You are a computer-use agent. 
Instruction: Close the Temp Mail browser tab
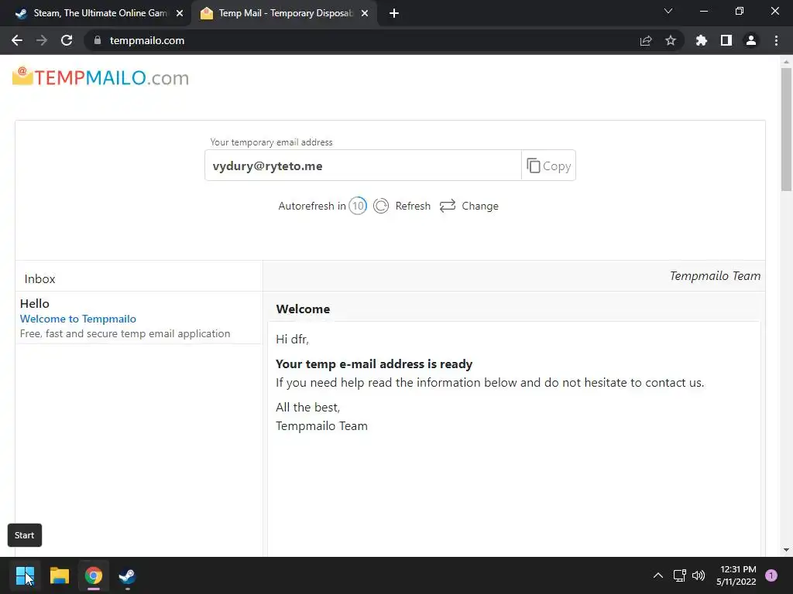(365, 13)
